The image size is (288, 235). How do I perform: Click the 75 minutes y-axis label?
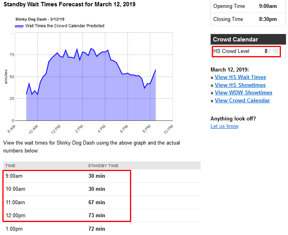[12, 55]
